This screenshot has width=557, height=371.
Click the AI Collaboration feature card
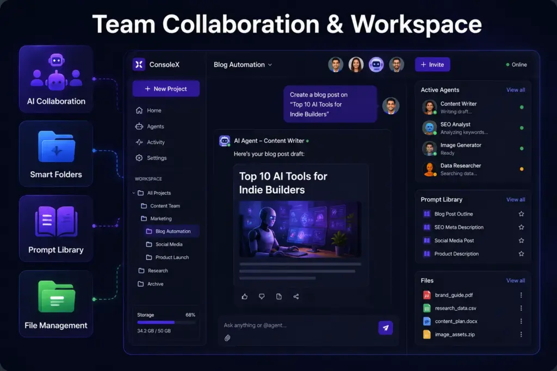56,79
